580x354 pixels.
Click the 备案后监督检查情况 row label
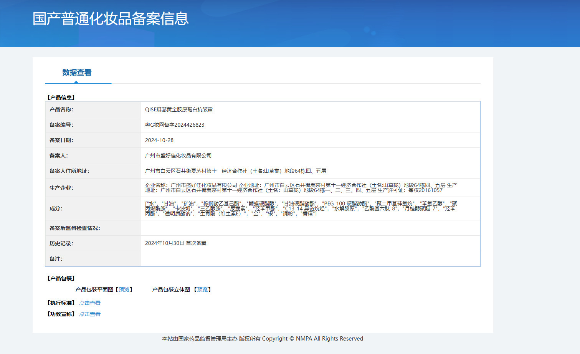click(x=75, y=228)
